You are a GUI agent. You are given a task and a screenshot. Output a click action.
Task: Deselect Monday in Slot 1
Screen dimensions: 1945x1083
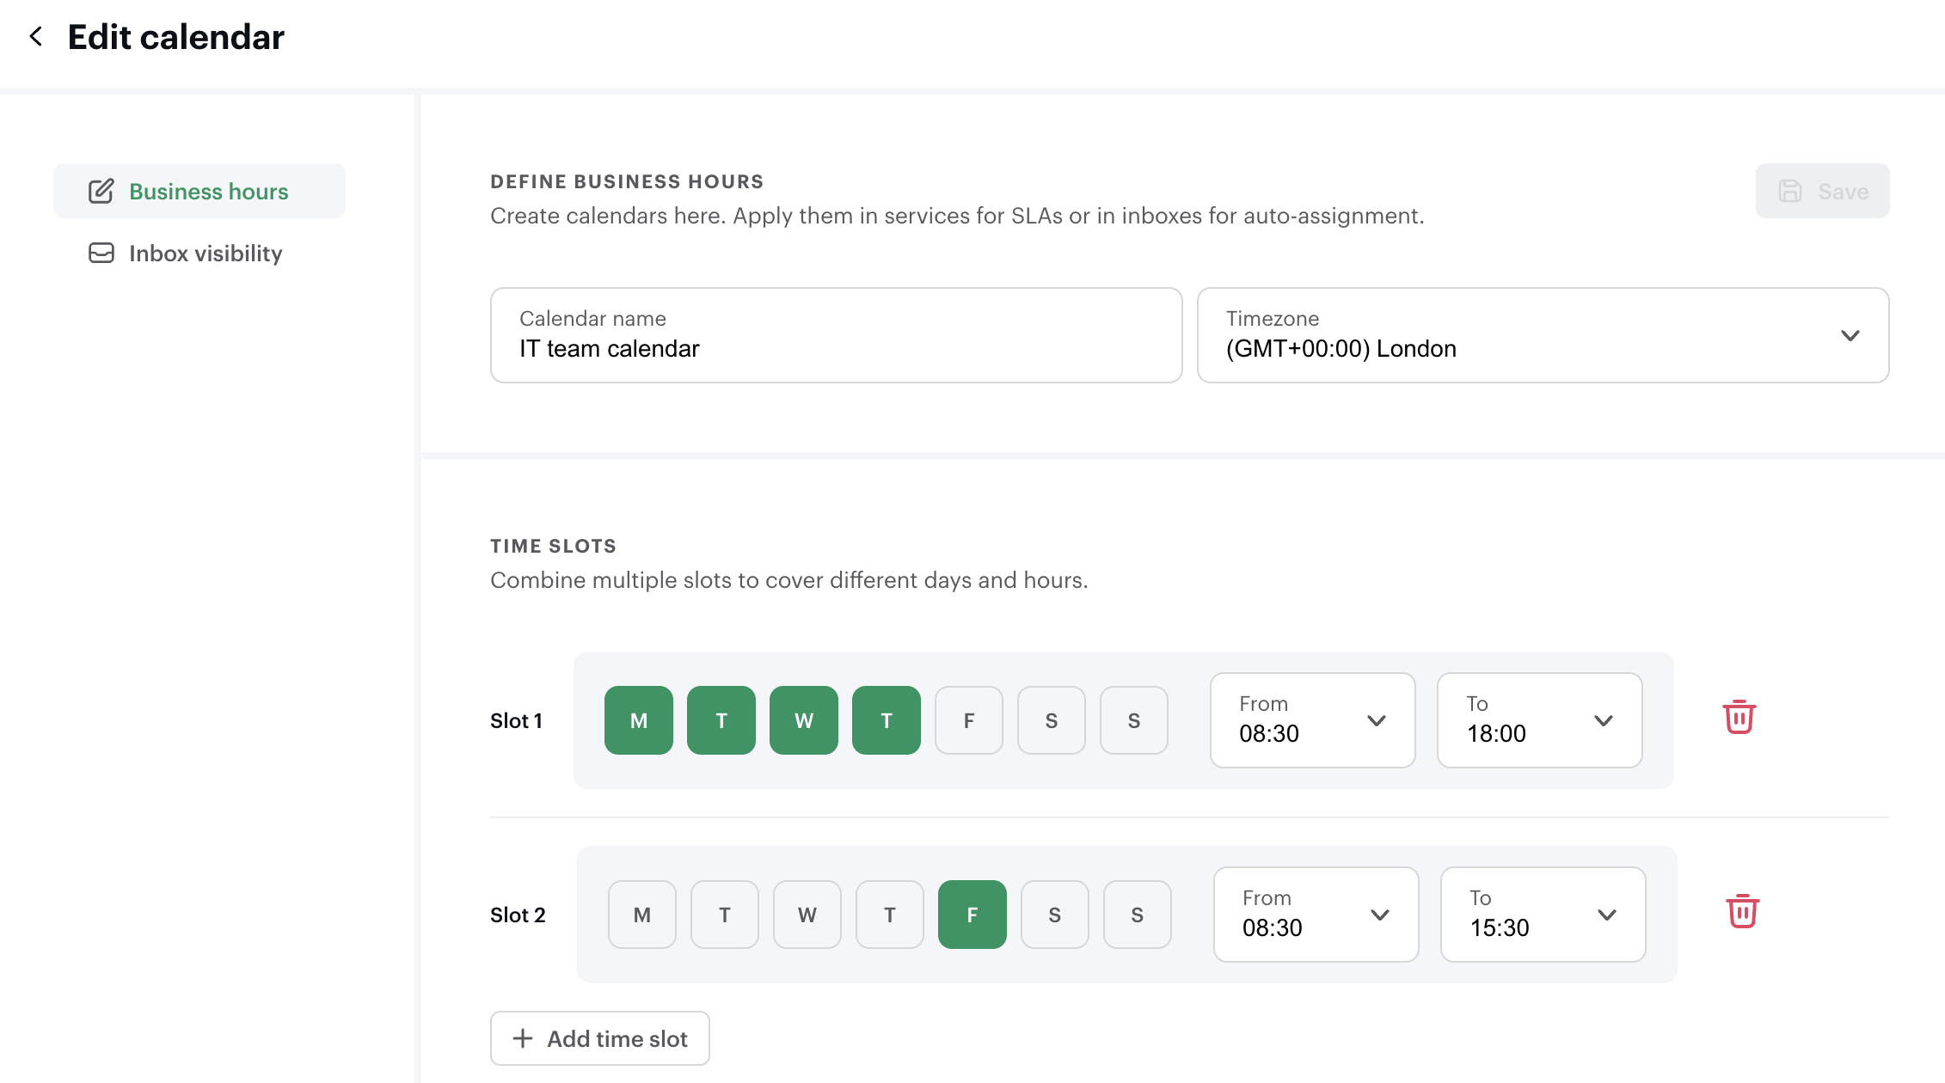tap(638, 720)
